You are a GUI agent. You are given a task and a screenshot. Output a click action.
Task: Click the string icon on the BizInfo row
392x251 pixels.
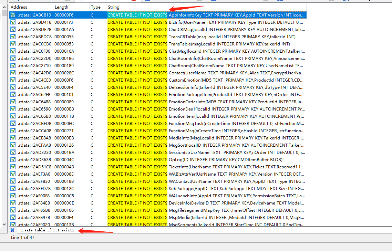pos(12,22)
